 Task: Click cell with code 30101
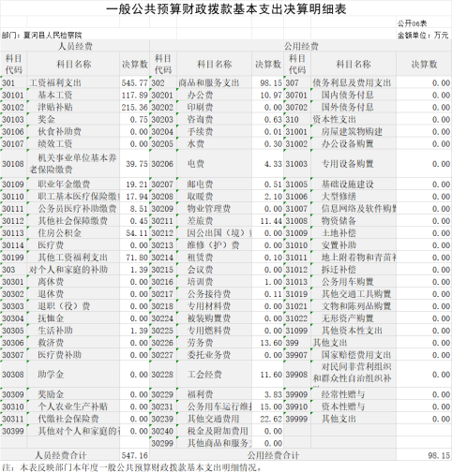coord(13,95)
